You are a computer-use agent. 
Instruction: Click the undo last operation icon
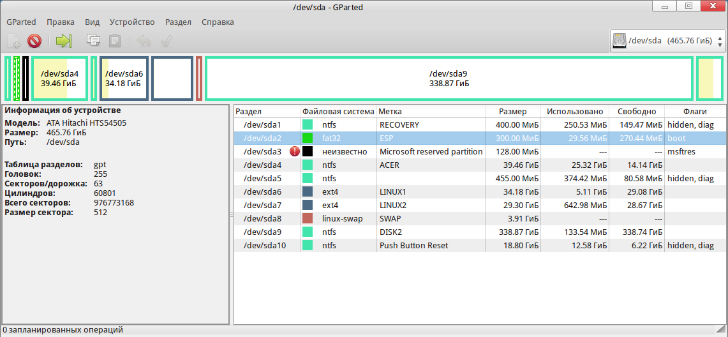coord(144,41)
